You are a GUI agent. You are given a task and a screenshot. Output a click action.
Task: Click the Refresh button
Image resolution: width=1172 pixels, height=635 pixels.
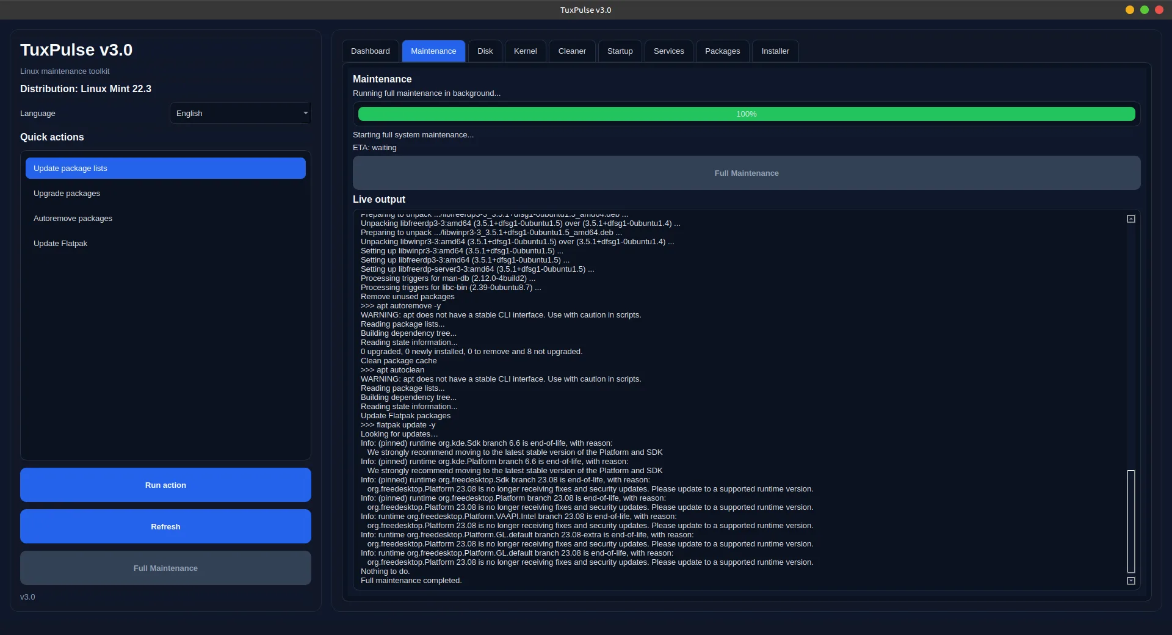coord(165,526)
